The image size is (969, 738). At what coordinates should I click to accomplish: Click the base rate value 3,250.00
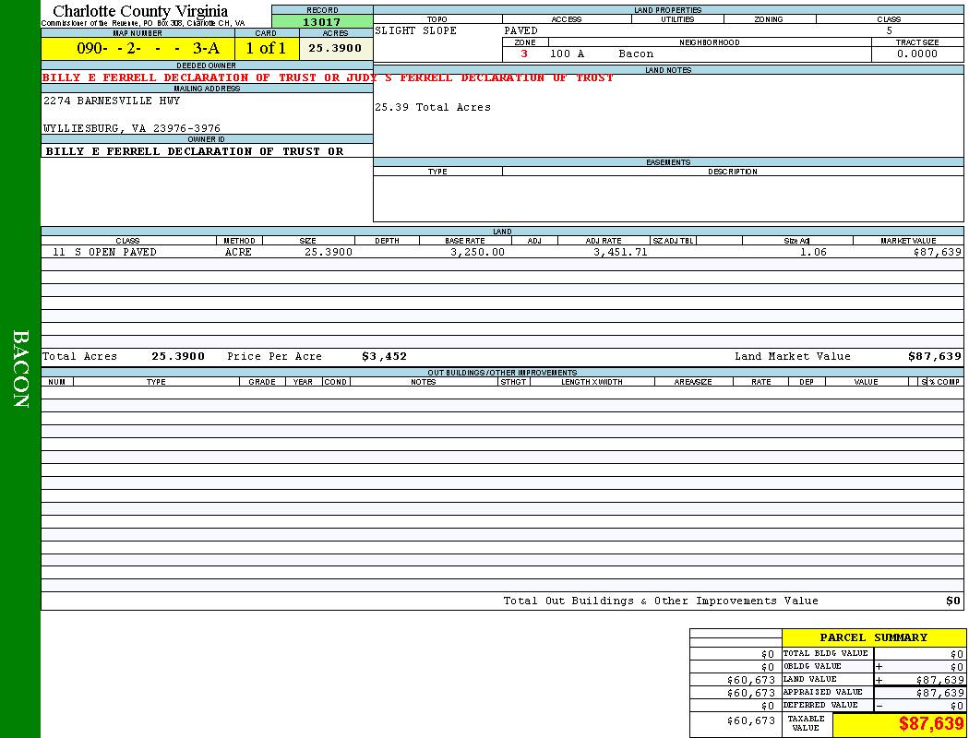point(477,252)
